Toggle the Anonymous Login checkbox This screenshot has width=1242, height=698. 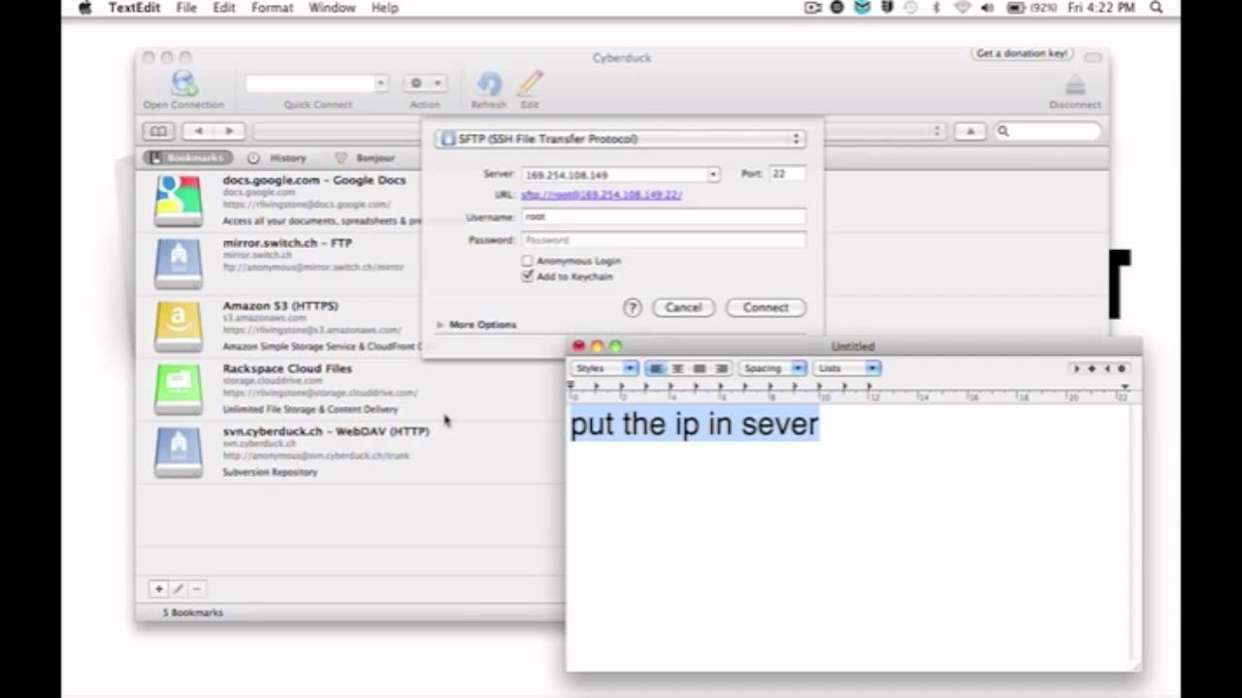pos(528,261)
